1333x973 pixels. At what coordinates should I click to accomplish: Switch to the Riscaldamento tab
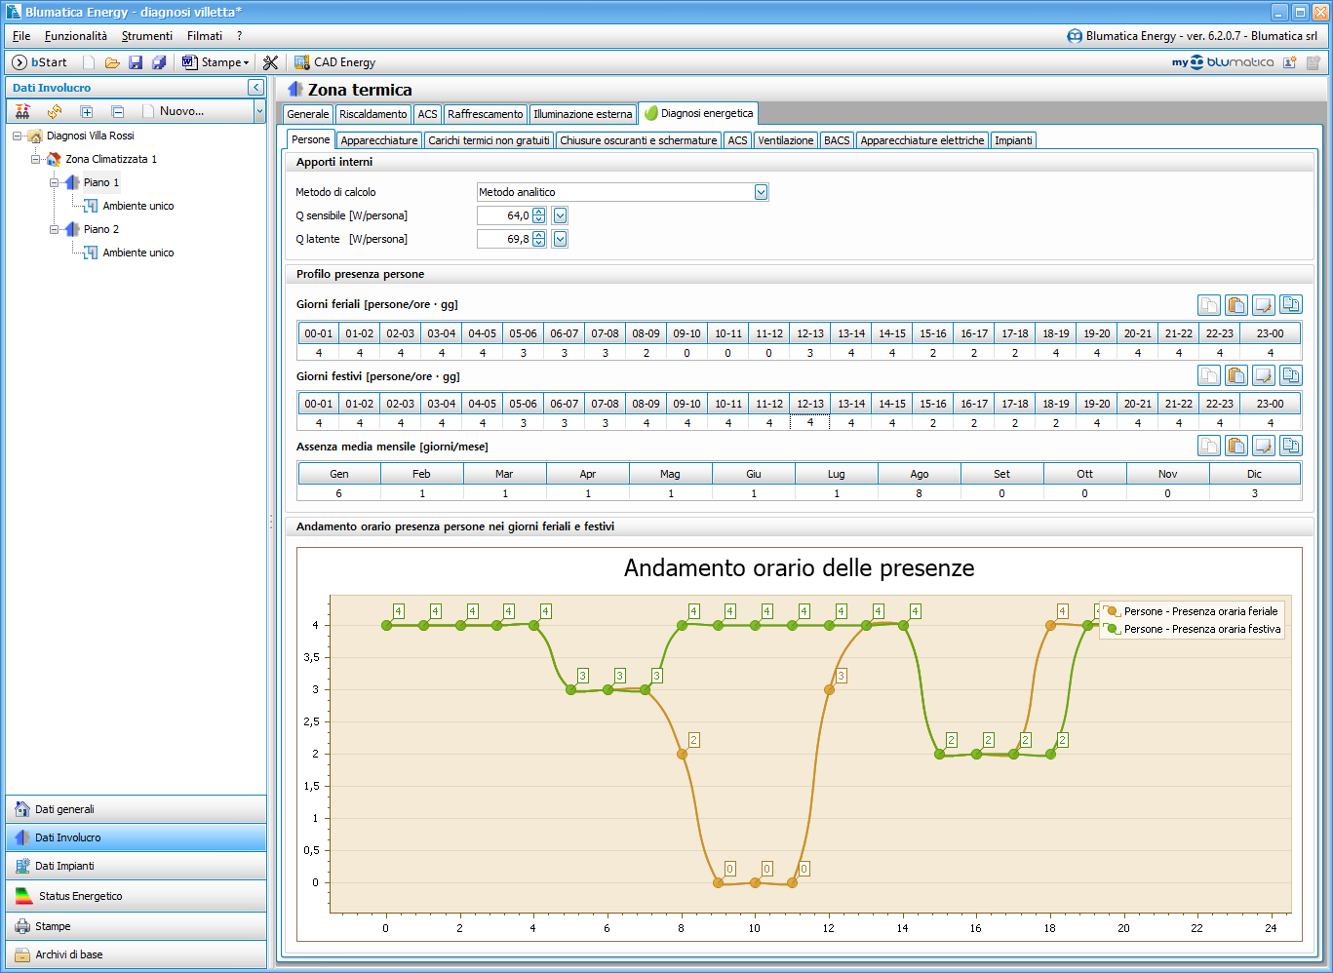(372, 114)
